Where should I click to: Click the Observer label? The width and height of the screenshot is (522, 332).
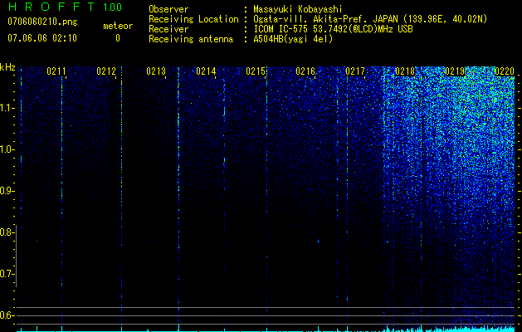pyautogui.click(x=168, y=9)
